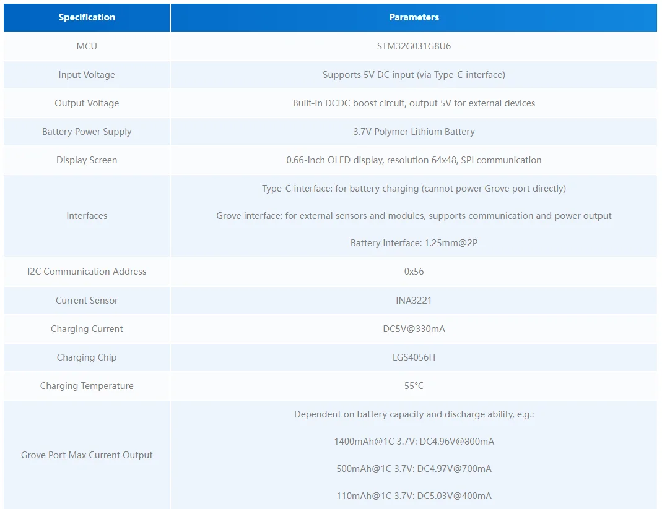662x509 pixels.
Task: Select the 0.66-inch OLED display text
Action: (414, 160)
